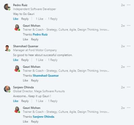
Task: Reply under Gauri's "Thanks Pedro Ruiz"
Action: click(x=35, y=39)
